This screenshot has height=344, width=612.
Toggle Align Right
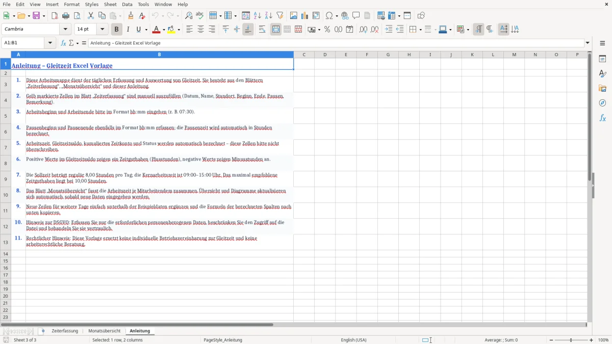pyautogui.click(x=212, y=30)
